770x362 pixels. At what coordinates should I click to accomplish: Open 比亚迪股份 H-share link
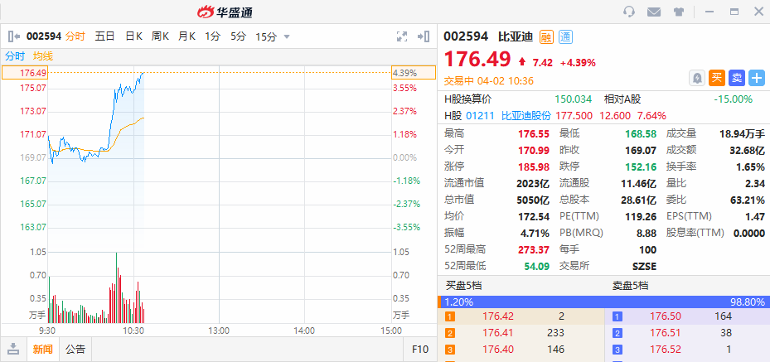tap(526, 116)
